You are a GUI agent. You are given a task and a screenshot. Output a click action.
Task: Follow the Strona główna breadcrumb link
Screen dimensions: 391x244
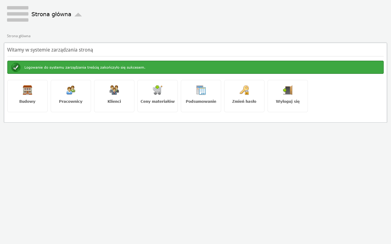click(x=19, y=36)
